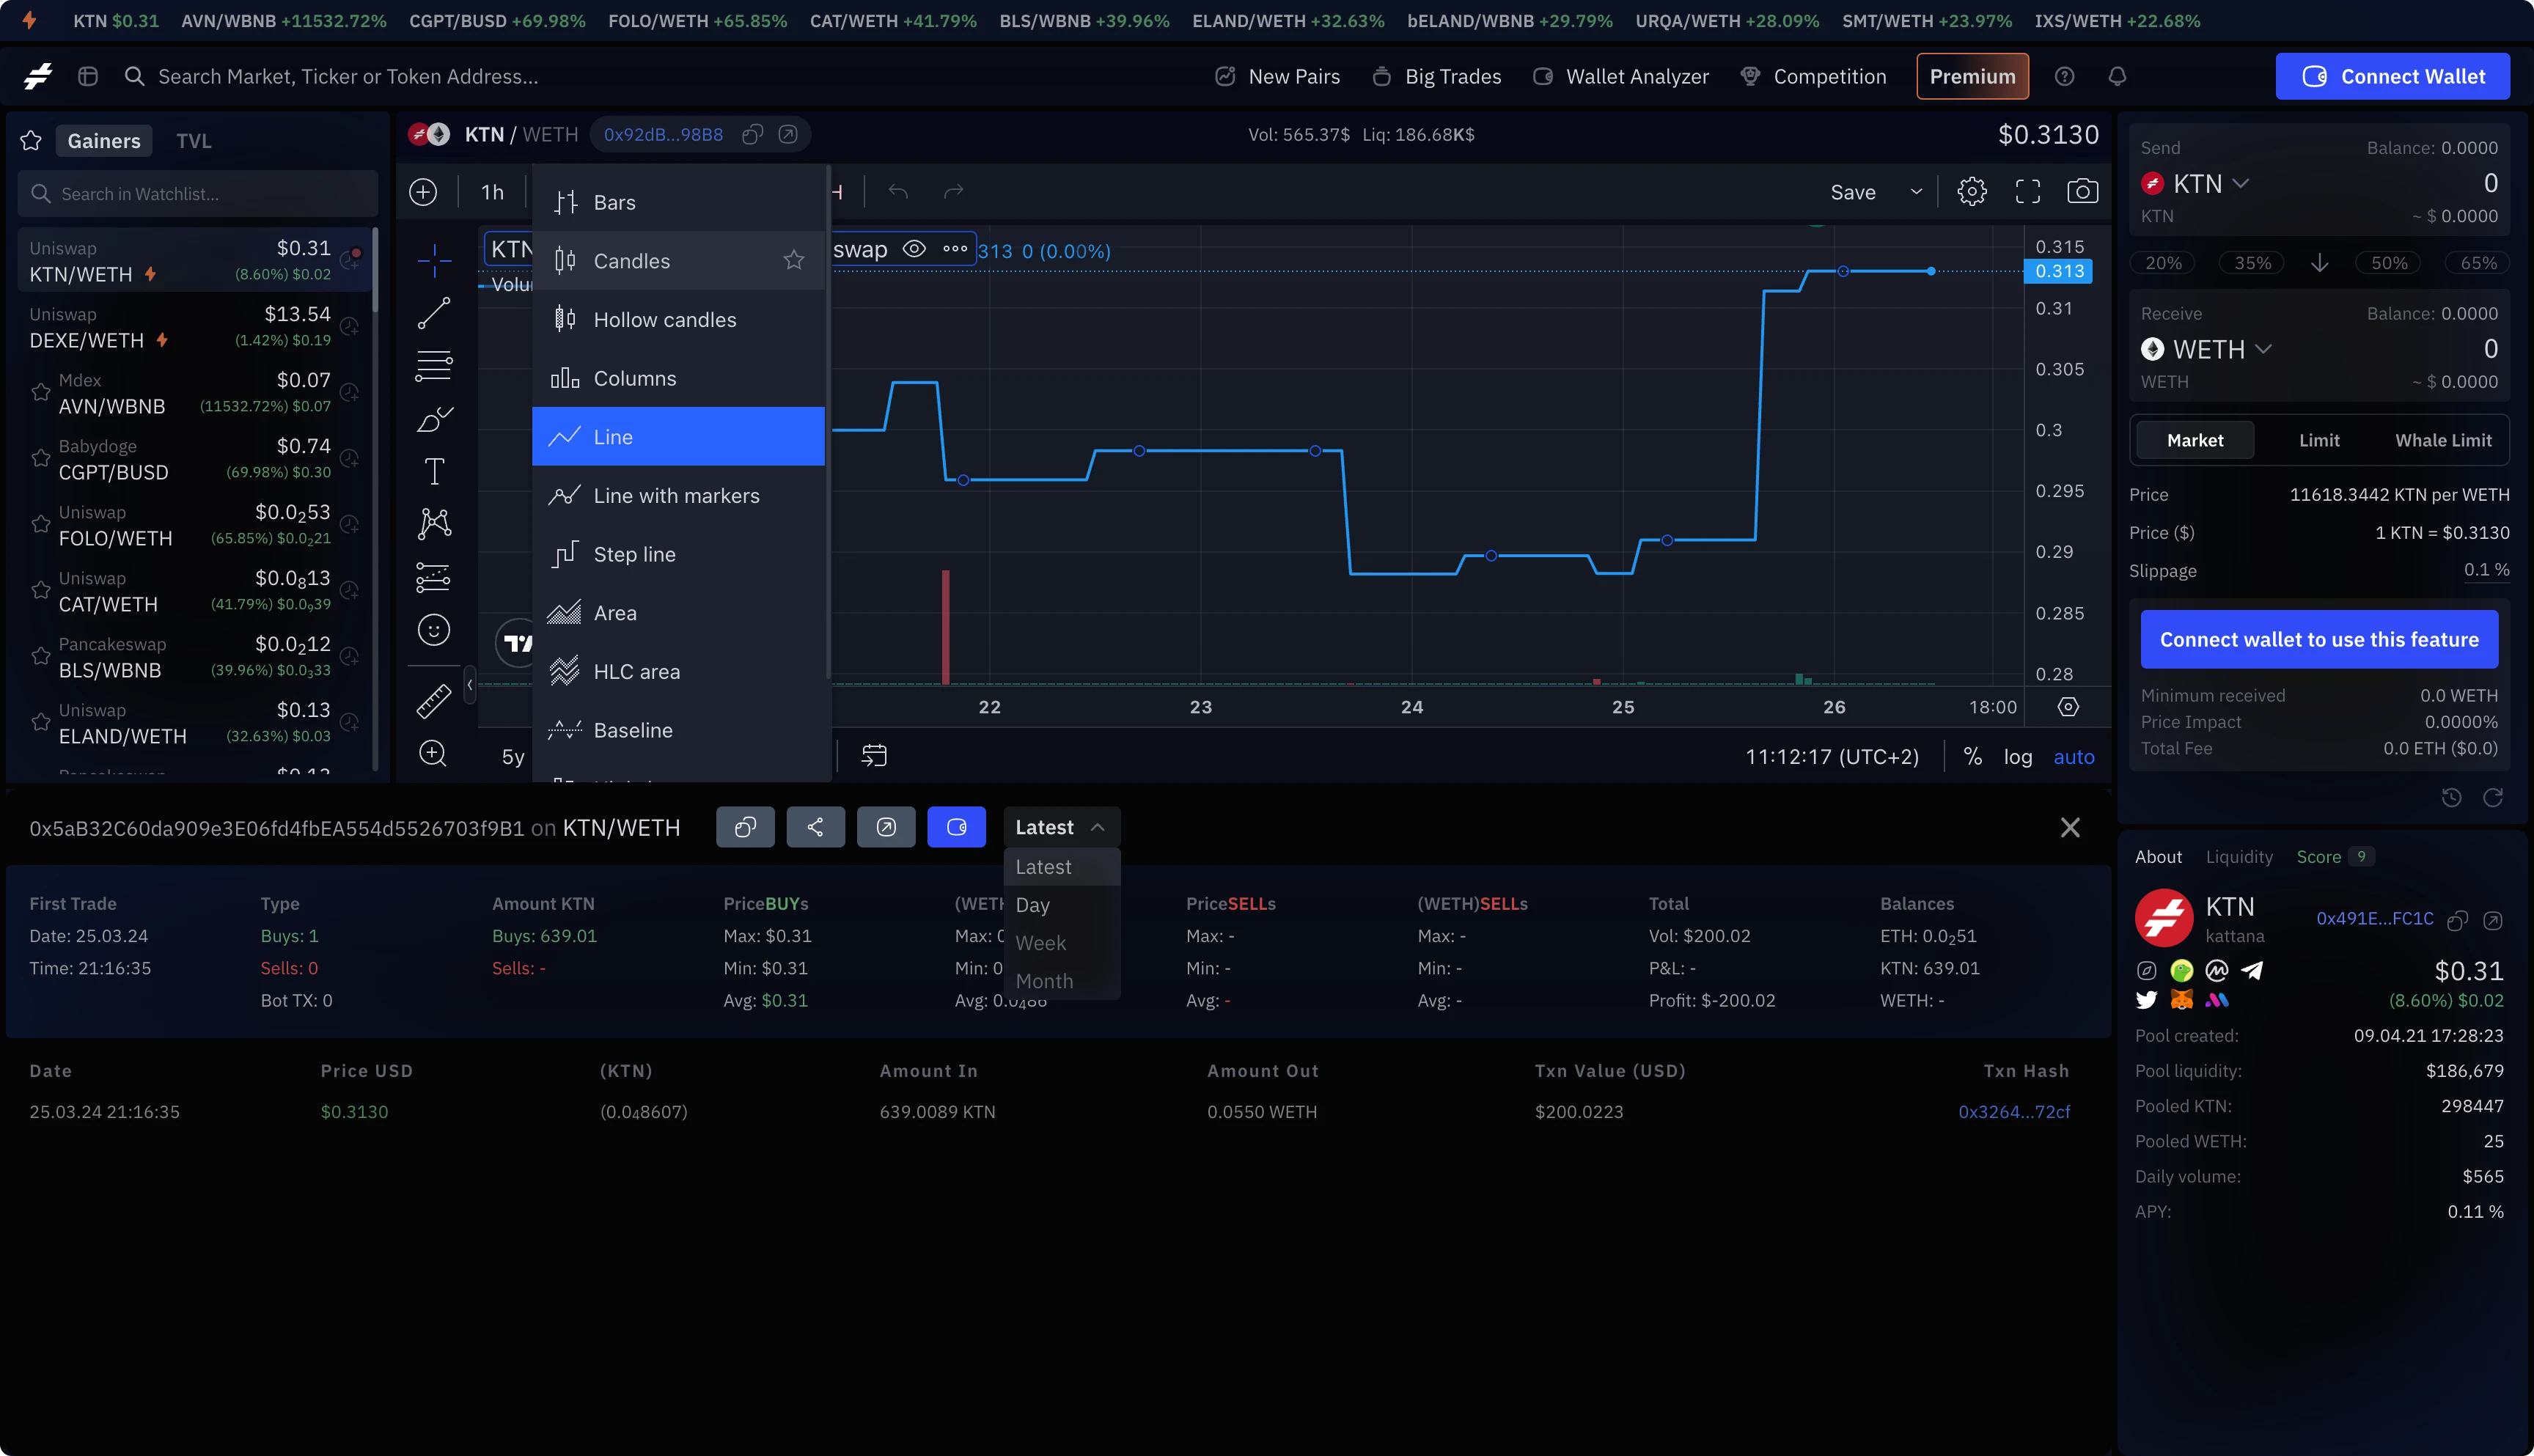Star the AVN/WBNB pair

(40, 393)
